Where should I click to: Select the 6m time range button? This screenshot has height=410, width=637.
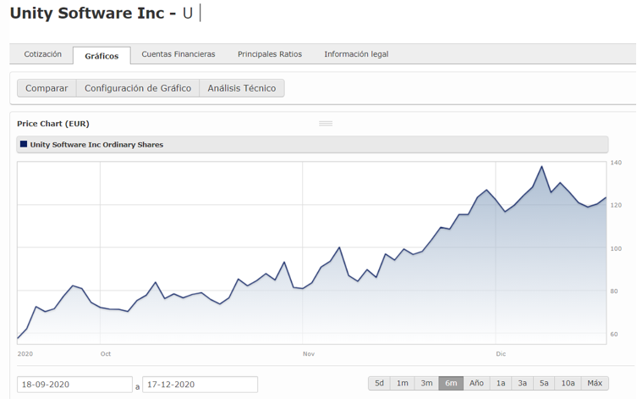451,384
